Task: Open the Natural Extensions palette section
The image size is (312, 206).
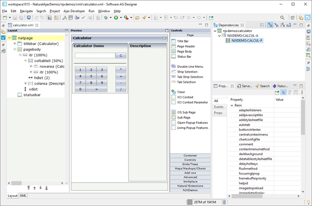Action: [x=190, y=186]
